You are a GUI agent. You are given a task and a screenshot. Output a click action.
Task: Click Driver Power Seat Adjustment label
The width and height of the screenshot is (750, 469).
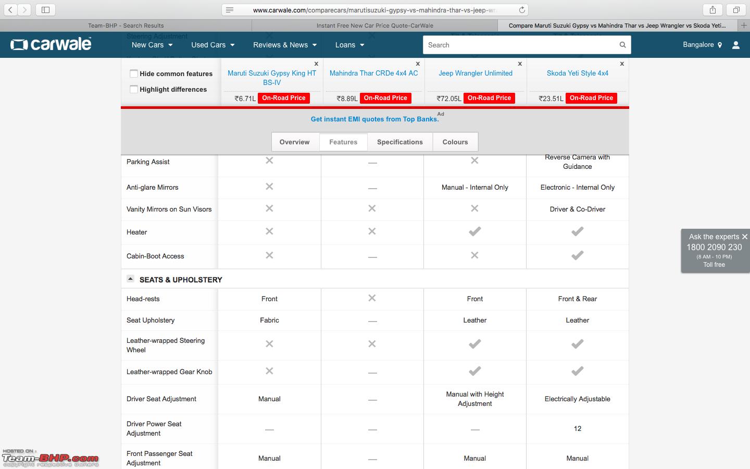click(154, 429)
